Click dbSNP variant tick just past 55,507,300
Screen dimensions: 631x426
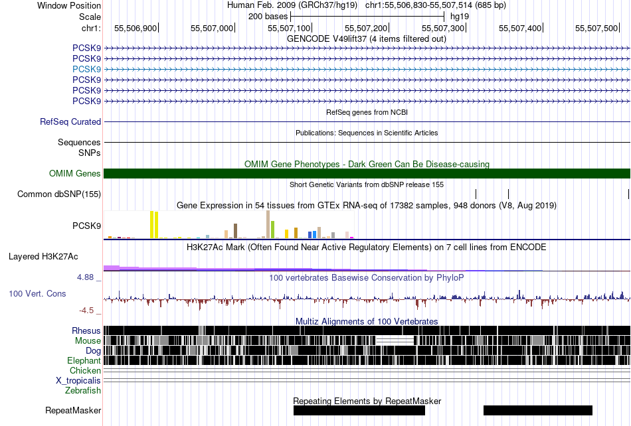[476, 194]
